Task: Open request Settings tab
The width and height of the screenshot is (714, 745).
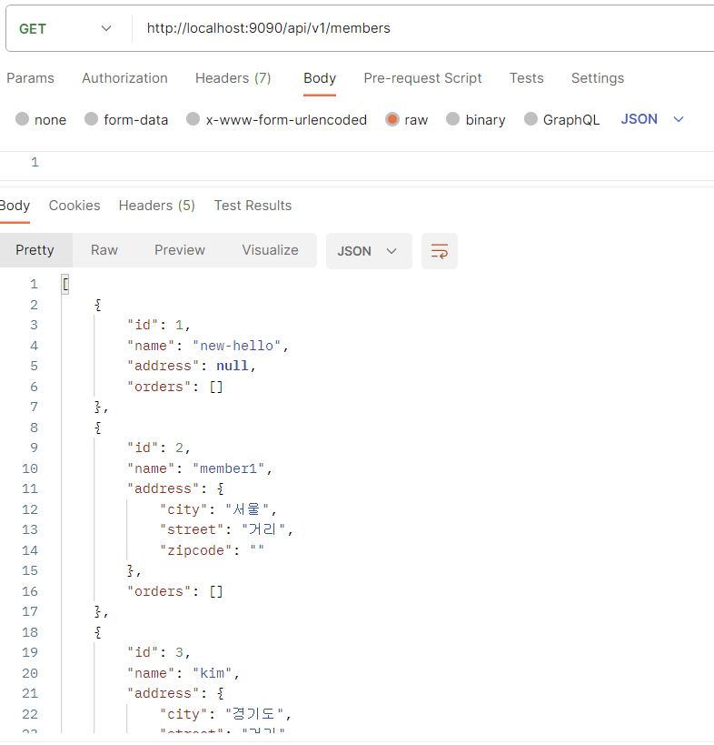Action: point(598,78)
